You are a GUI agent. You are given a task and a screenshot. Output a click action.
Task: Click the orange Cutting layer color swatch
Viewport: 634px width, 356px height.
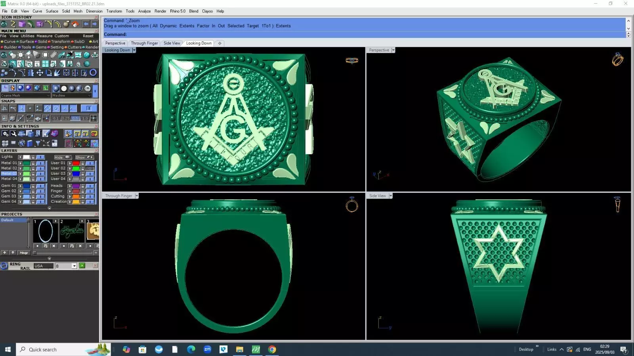(x=76, y=197)
